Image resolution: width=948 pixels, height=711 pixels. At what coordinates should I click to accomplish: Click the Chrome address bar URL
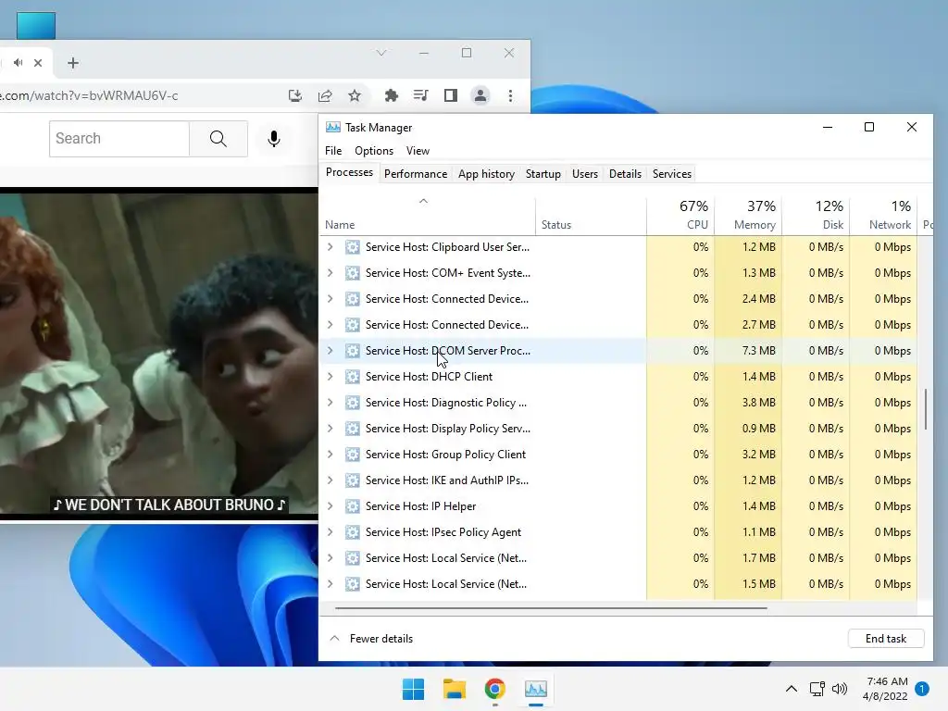(x=90, y=95)
